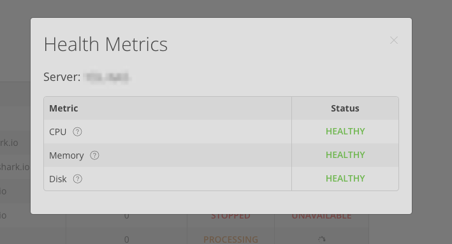Click the Health Metrics dialog title
This screenshot has width=452, height=244.
pyautogui.click(x=105, y=45)
